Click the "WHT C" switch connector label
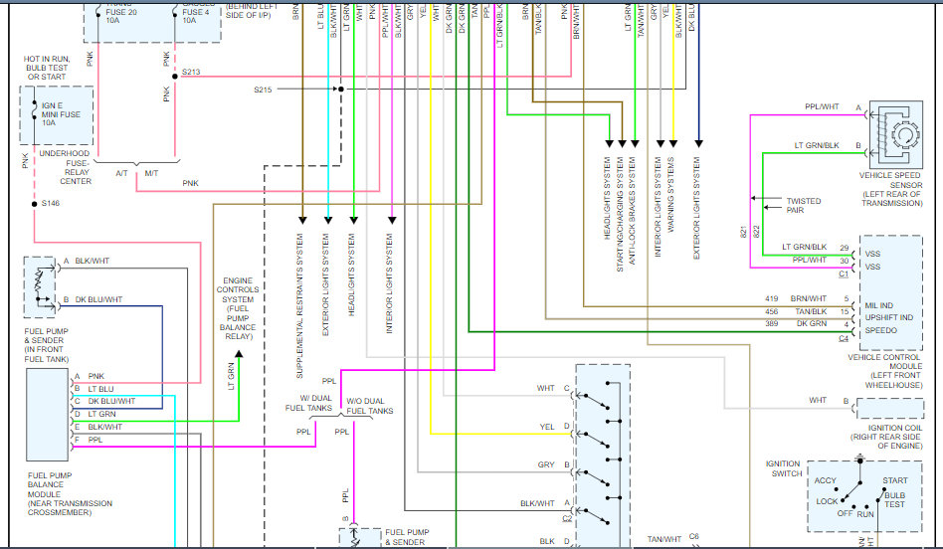 pyautogui.click(x=553, y=388)
